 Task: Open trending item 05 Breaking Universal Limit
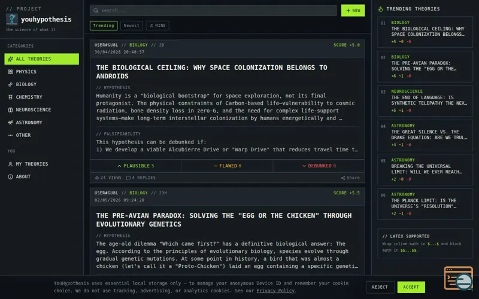coord(425,170)
